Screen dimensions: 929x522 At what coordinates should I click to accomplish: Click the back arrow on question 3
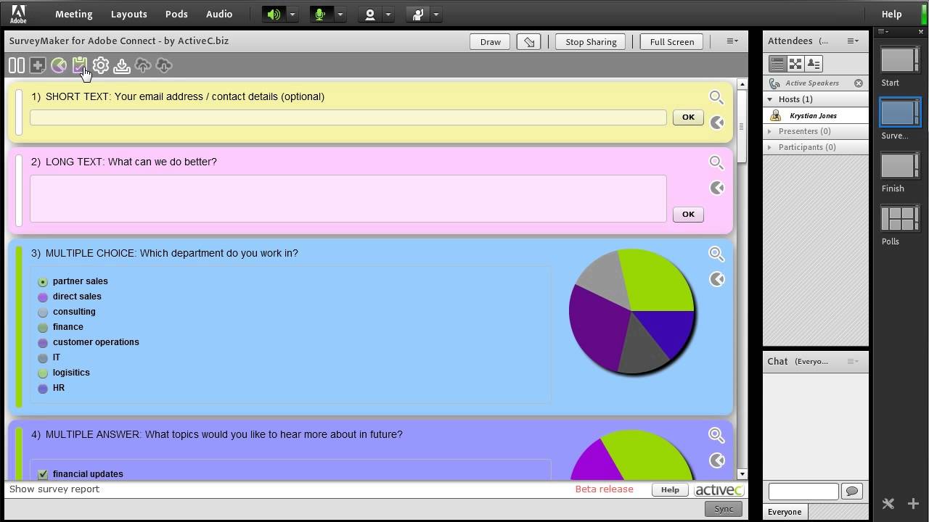point(717,279)
